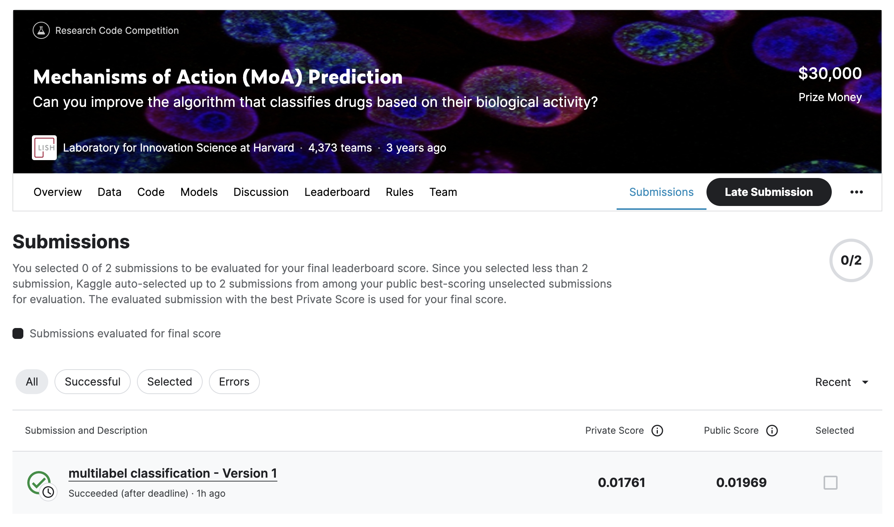Check the Selected box for multilabel classification
Viewport: 894px width, 527px height.
pos(830,483)
